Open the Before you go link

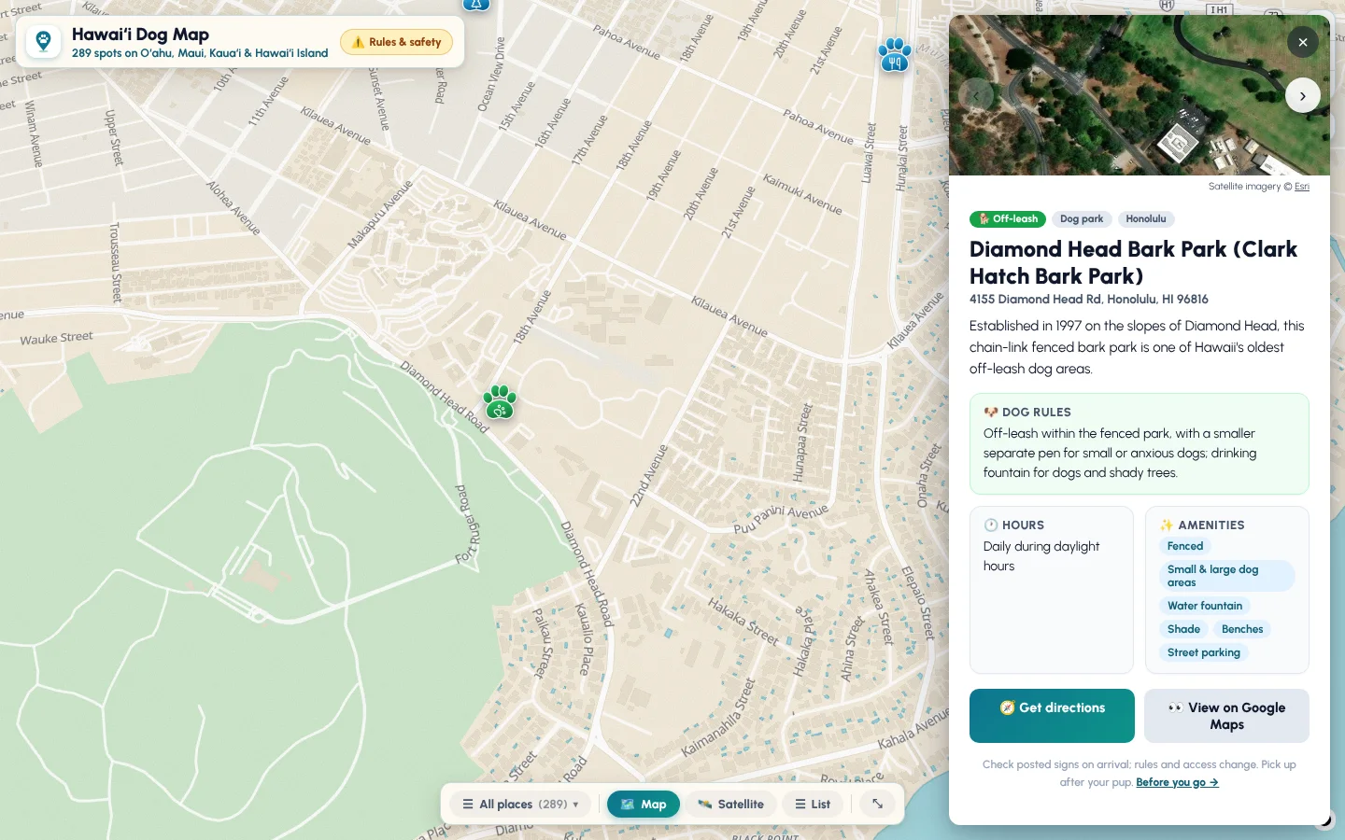(1177, 782)
